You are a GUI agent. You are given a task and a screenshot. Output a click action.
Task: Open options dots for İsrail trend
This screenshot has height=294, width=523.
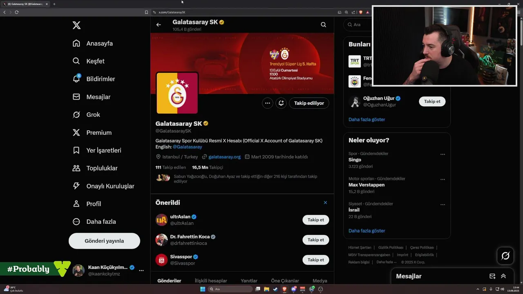pos(443,204)
